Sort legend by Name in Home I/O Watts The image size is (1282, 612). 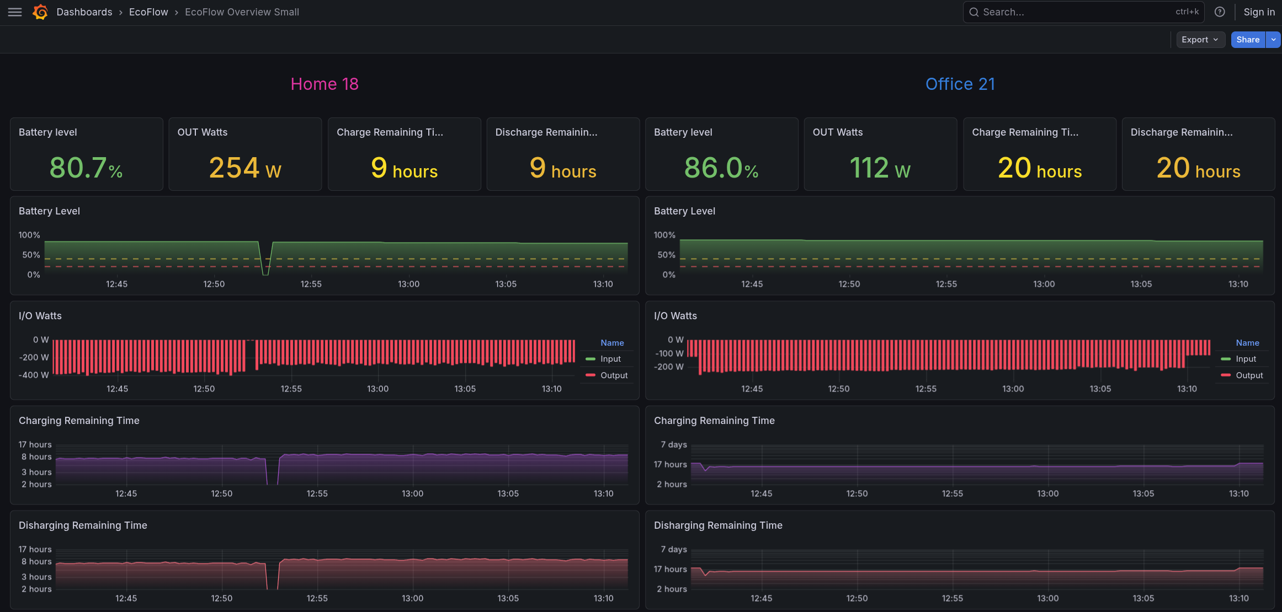[612, 343]
